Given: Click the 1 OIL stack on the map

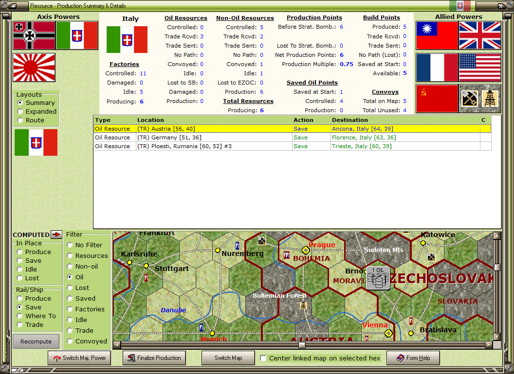Looking at the screenshot, I should click(x=378, y=277).
